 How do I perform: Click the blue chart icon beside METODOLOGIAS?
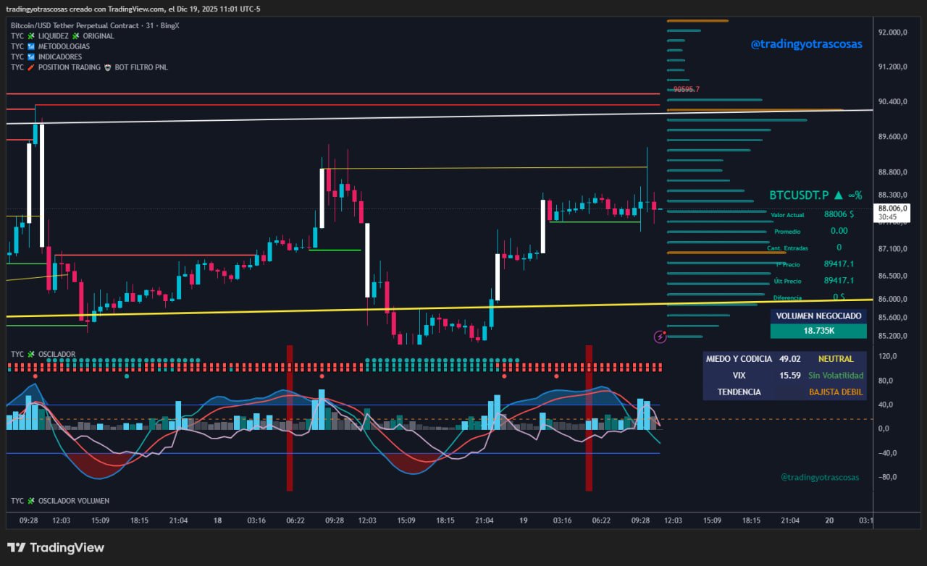31,46
